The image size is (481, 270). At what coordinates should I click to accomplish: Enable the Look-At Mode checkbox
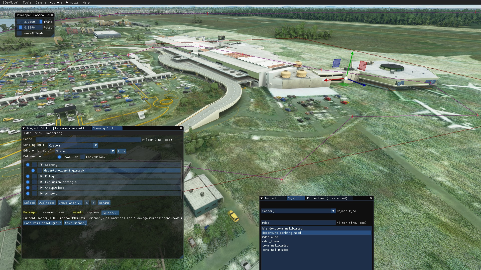pos(19,33)
